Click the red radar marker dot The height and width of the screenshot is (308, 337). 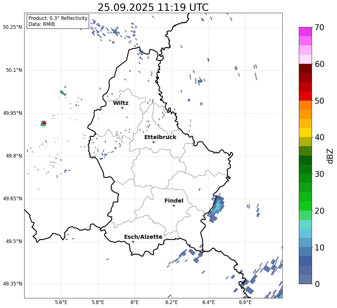[44, 123]
